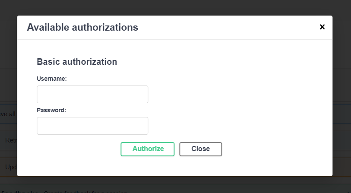This screenshot has width=351, height=193.
Task: Click empty white space right of Username field
Action: click(x=237, y=94)
